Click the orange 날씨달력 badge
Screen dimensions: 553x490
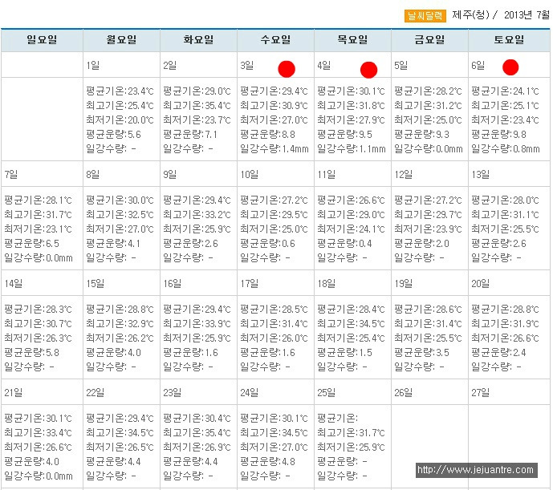(425, 15)
